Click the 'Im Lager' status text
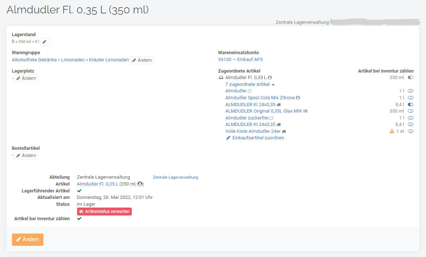426x257 pixels. click(x=86, y=204)
